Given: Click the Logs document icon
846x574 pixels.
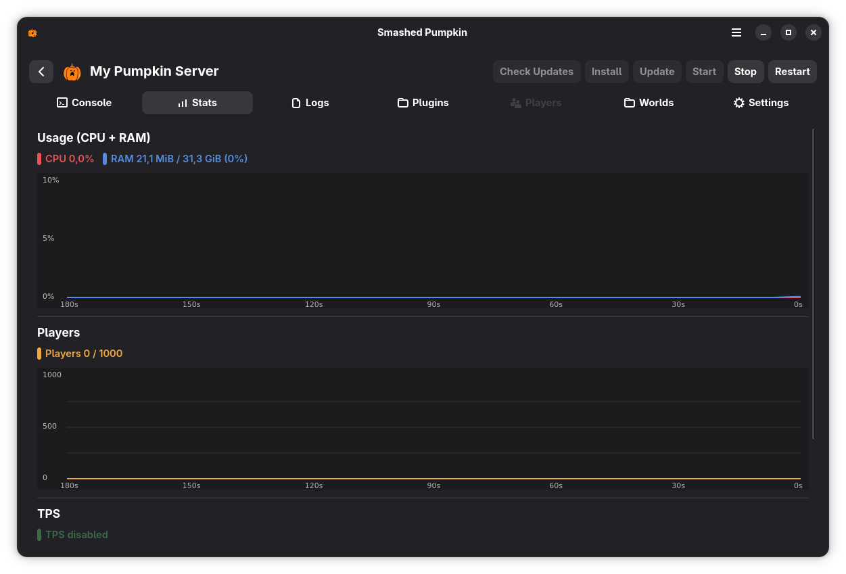Looking at the screenshot, I should [296, 103].
